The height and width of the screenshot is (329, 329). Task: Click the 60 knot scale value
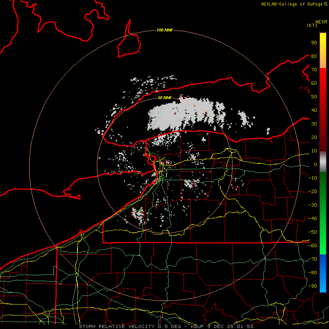coord(314,83)
